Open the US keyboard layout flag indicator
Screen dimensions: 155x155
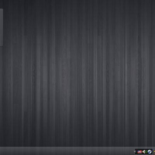pyautogui.click(x=139, y=152)
